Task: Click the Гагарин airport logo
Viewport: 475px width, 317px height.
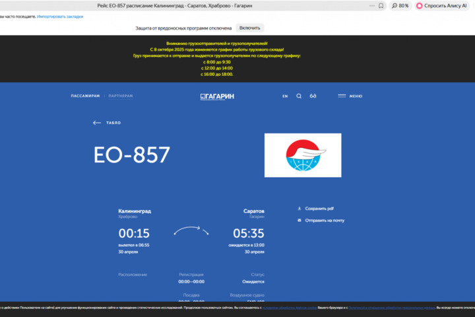Action: 217,96
